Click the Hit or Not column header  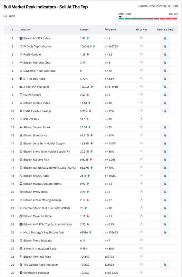tap(141, 29)
